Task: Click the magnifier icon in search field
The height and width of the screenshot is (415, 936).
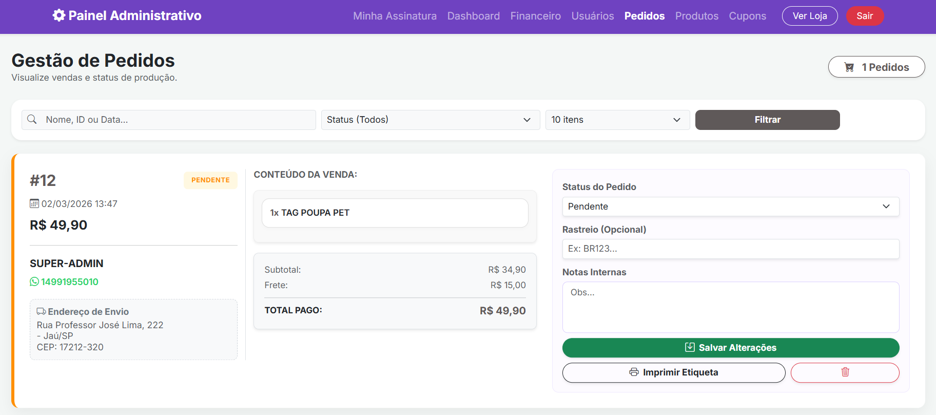Action: point(32,120)
